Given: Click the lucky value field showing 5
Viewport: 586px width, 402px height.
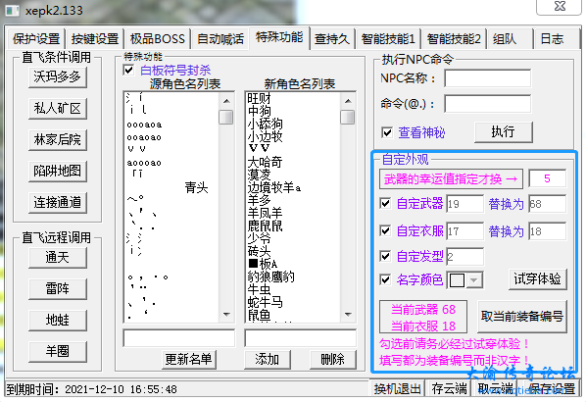Looking at the screenshot, I should [x=548, y=178].
